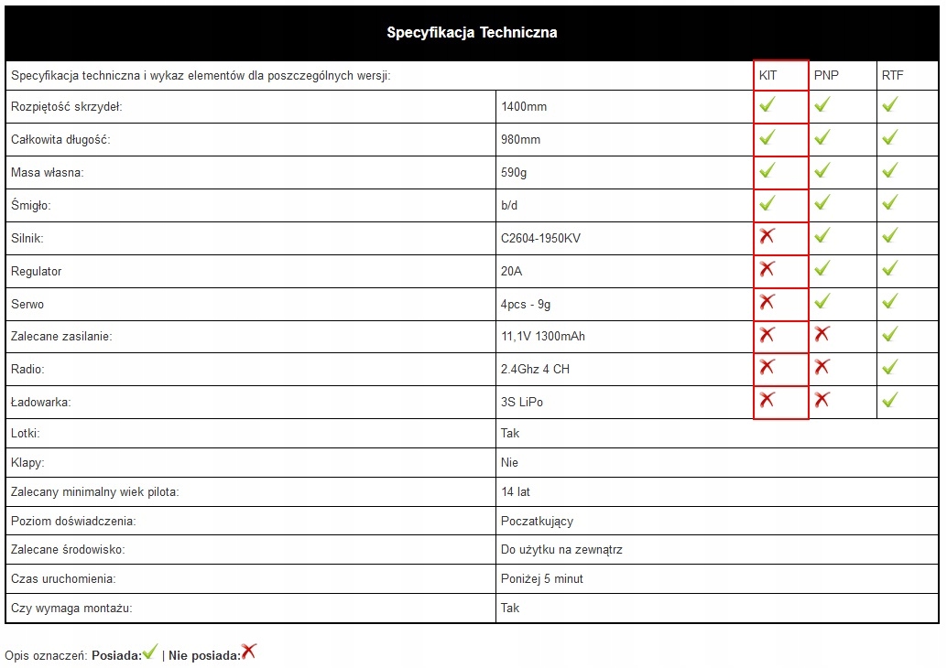The image size is (947, 668).
Task: Click the PNP checkmark in Silnik row
Action: 822,236
